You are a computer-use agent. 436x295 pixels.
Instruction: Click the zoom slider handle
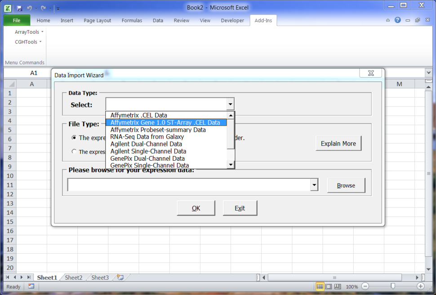(x=392, y=286)
